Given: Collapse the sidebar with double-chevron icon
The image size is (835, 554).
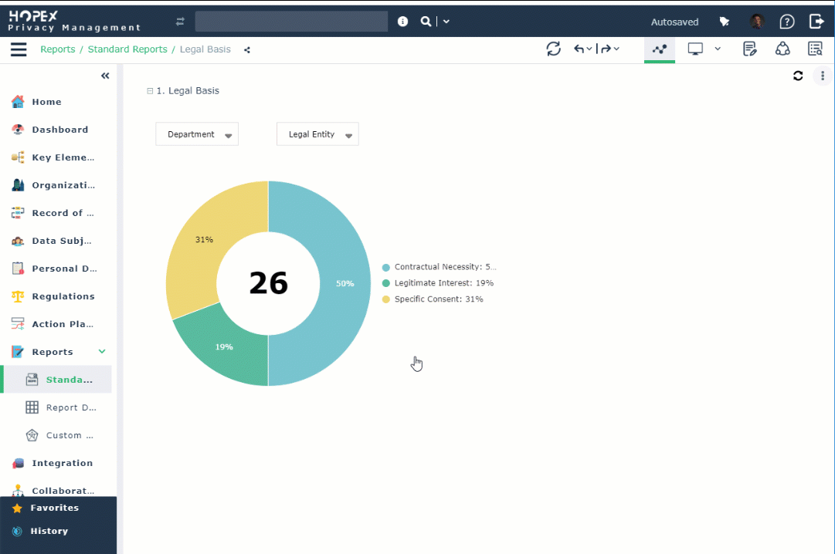Looking at the screenshot, I should (105, 76).
